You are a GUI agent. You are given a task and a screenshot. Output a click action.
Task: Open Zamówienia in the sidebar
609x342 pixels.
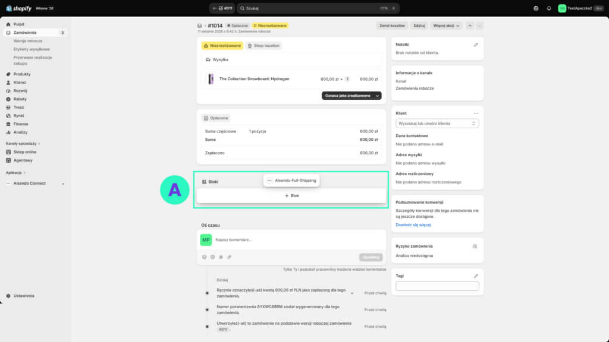tap(25, 33)
